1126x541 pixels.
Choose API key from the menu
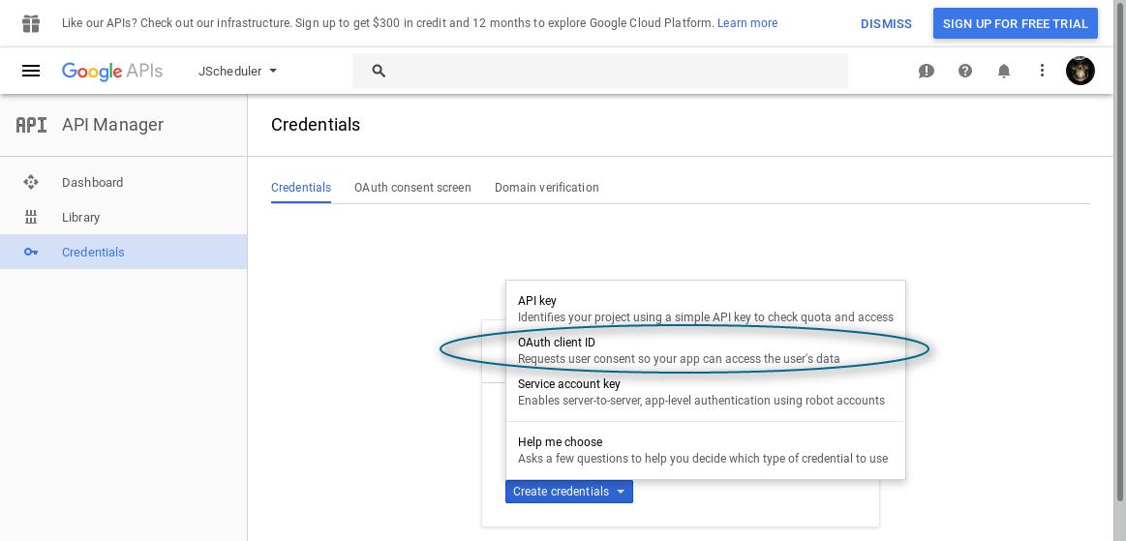point(705,309)
